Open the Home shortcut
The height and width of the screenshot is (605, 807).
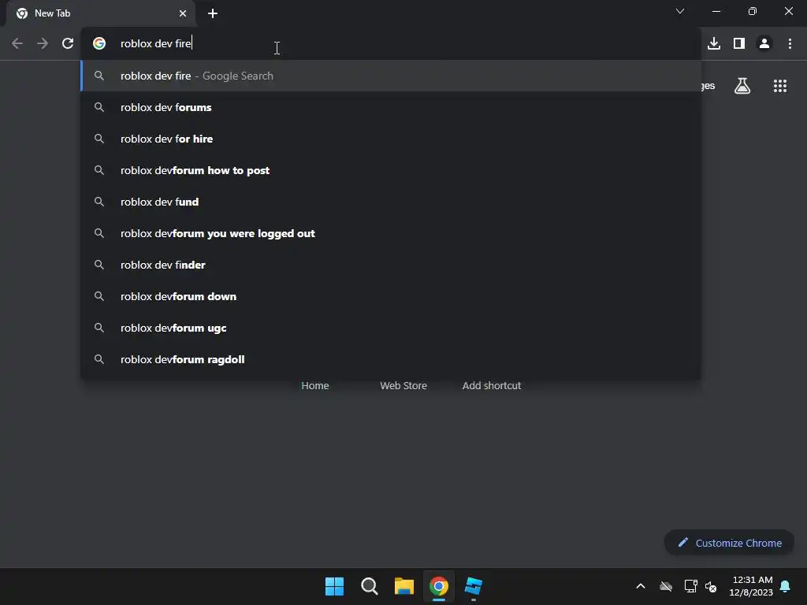point(315,386)
